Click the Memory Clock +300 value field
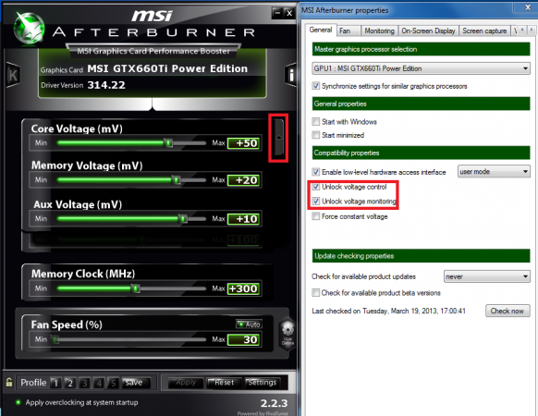The width and height of the screenshot is (538, 416). (244, 288)
